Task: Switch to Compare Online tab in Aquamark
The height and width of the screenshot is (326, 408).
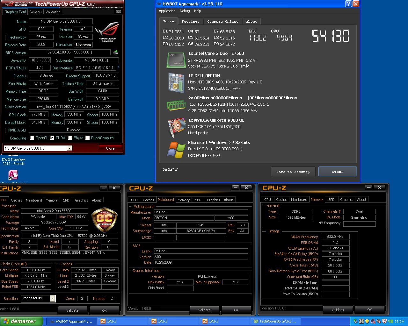Action: click(x=222, y=21)
